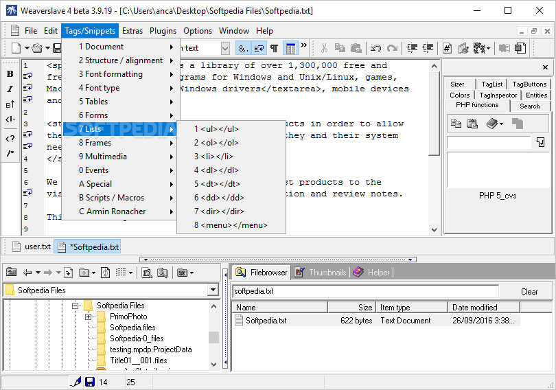Expand the PrimoPhoto folder tree node
Viewport: 556px width, 390px height.
tap(88, 317)
